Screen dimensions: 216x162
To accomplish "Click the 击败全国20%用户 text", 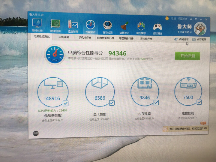I will (187, 118).
